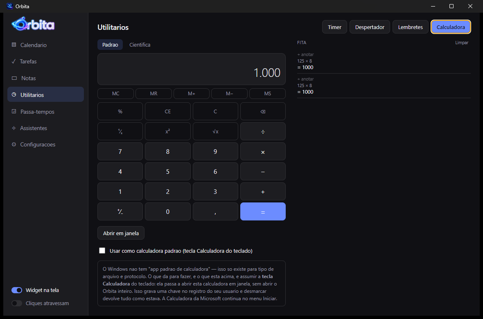Click the number 3 key
Screen dimensions: 483x319
[215, 191]
